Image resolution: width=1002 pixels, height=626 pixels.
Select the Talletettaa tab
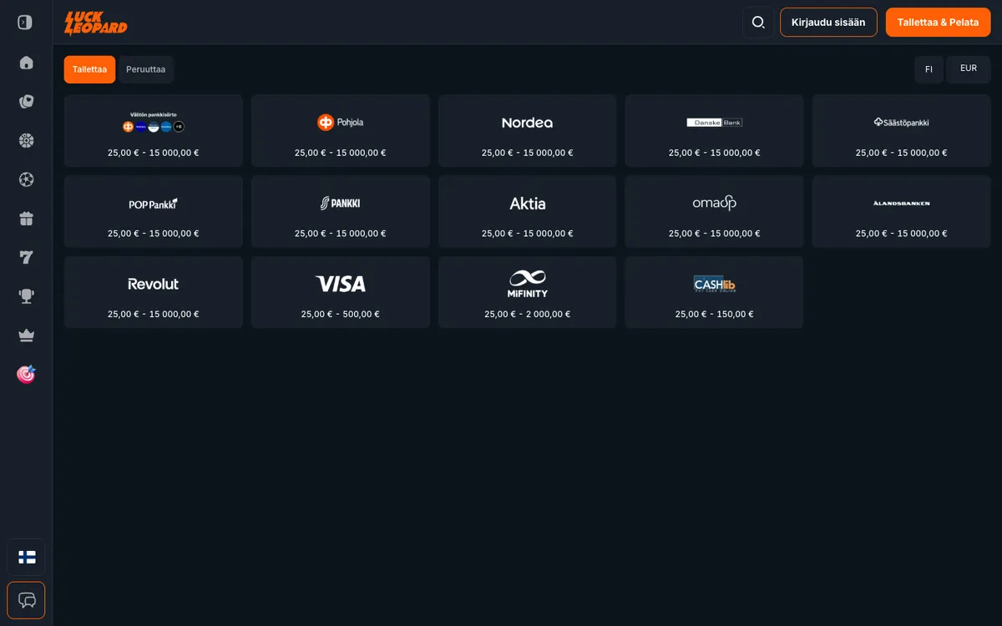[89, 69]
